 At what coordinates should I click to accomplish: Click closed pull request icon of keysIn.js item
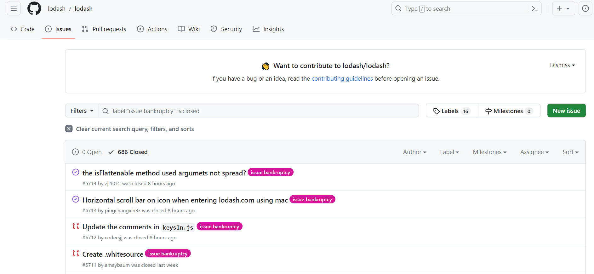[x=76, y=226]
